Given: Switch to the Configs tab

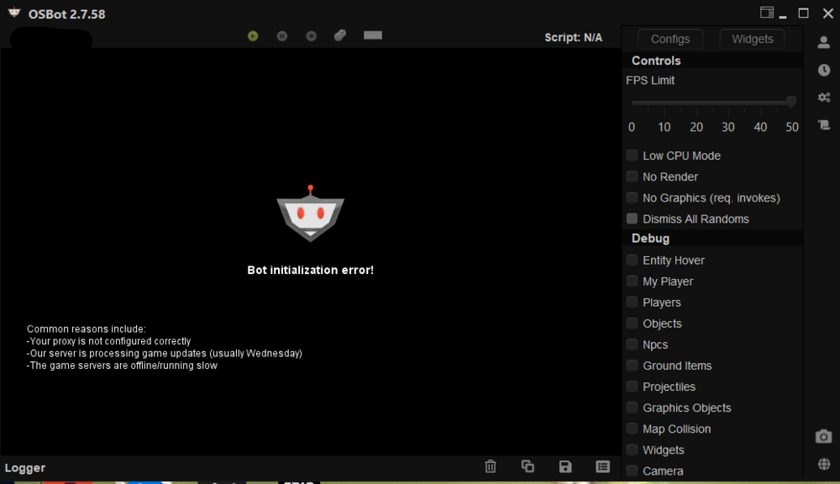Looking at the screenshot, I should [x=670, y=39].
